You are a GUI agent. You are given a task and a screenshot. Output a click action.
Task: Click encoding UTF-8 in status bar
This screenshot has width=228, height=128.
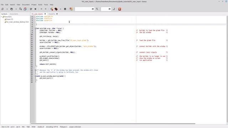coord(52,127)
